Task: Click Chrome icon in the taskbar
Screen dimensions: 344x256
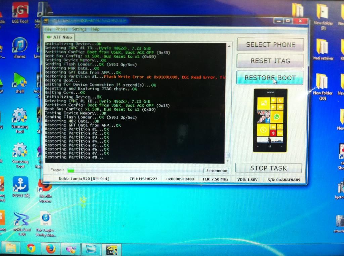Action: (x=31, y=249)
